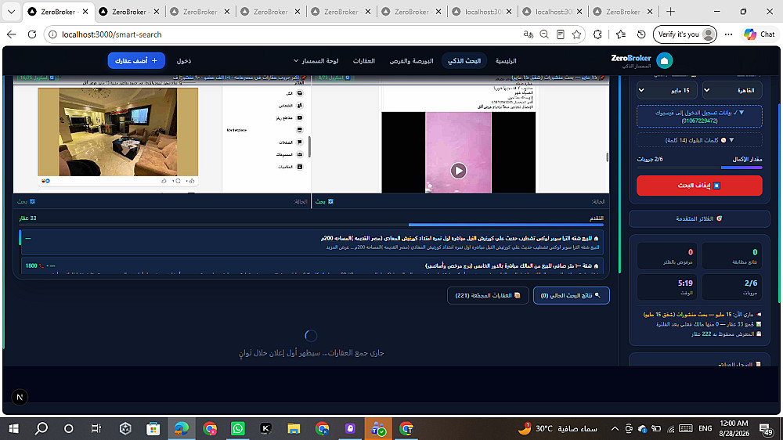The width and height of the screenshot is (783, 440).
Task: Open the القاهرة city dropdown
Action: click(x=731, y=90)
